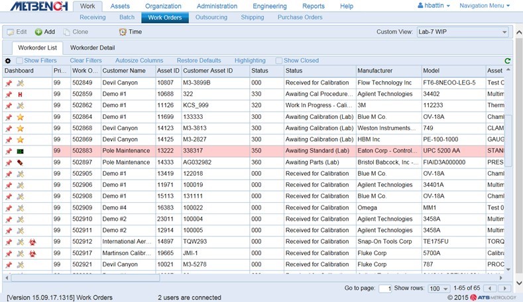Click gold star icon in row 502868
Screen dimensions: 523x302
click(x=21, y=128)
